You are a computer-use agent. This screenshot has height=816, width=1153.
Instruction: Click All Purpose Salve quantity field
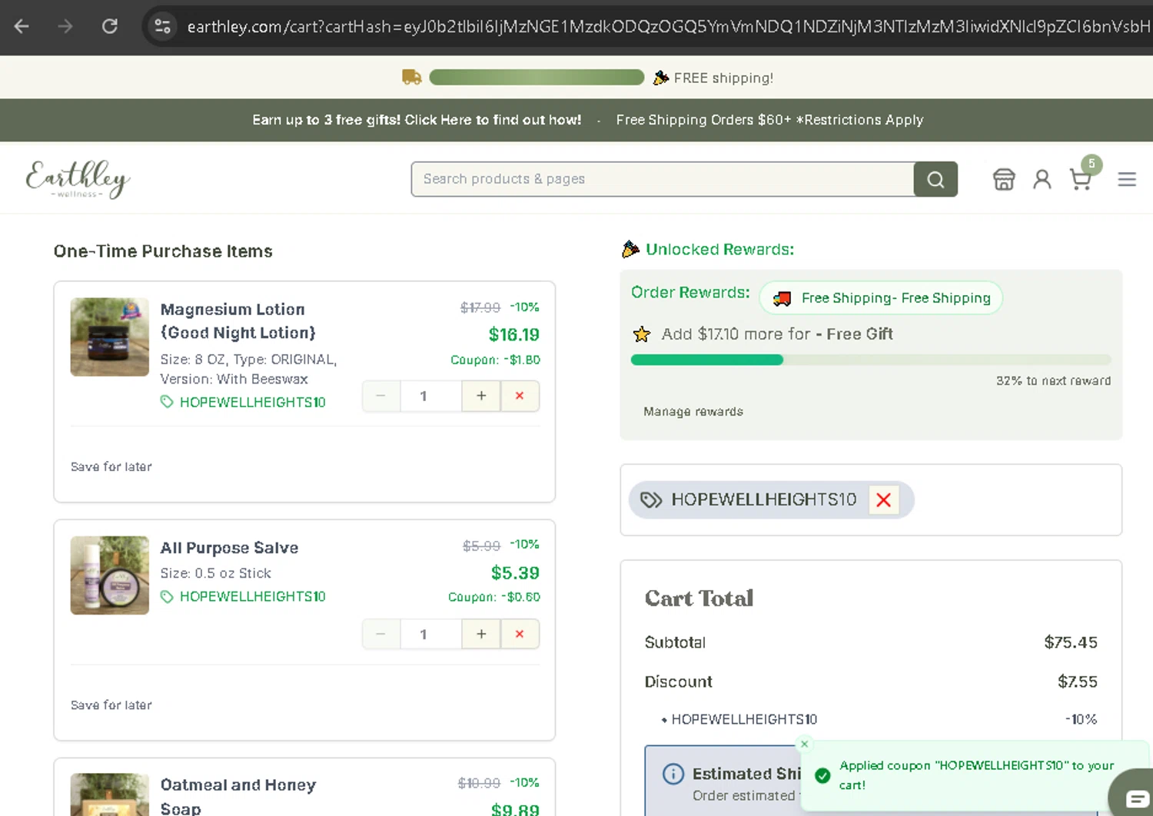[x=431, y=634]
